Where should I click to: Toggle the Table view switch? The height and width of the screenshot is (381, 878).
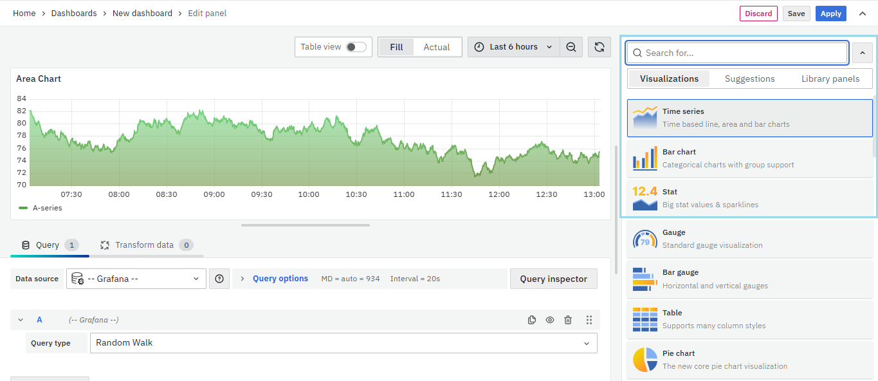click(356, 47)
